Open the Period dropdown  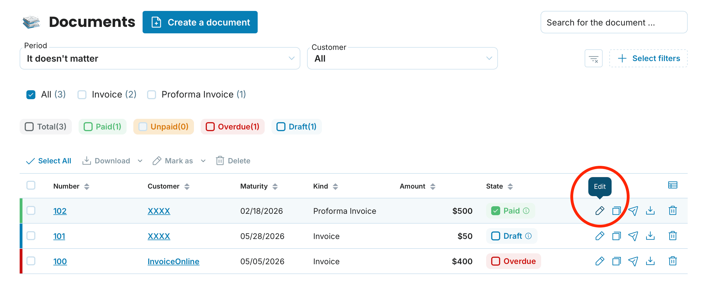(x=160, y=58)
